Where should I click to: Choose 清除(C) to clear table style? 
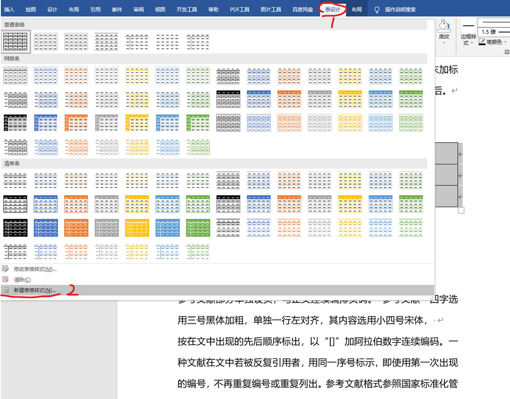pos(217,280)
